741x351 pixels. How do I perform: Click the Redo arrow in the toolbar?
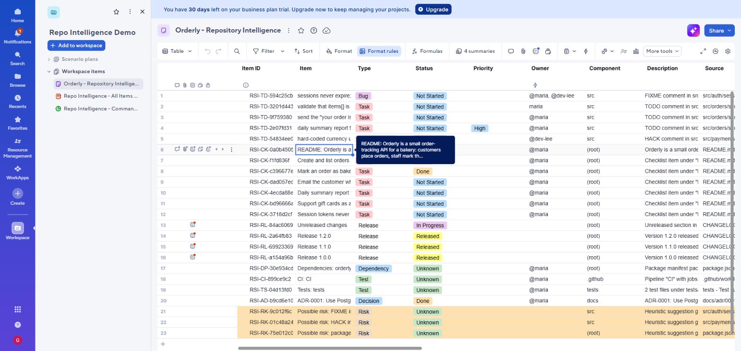[x=218, y=51]
